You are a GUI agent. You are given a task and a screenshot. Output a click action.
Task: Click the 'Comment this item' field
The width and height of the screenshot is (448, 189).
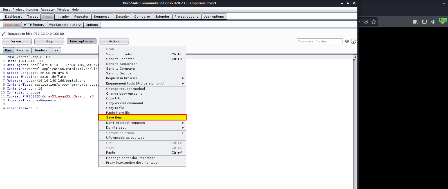[319, 41]
